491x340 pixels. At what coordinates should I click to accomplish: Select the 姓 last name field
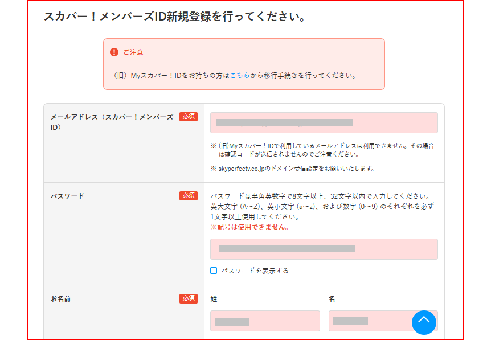[x=265, y=321]
